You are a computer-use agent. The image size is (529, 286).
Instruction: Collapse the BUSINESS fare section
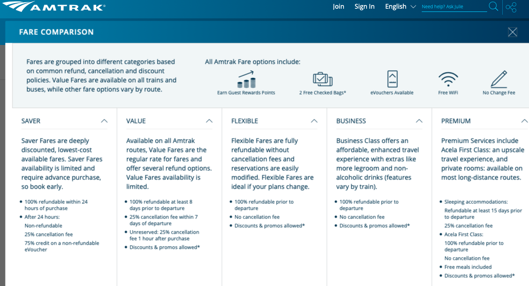[x=419, y=121]
